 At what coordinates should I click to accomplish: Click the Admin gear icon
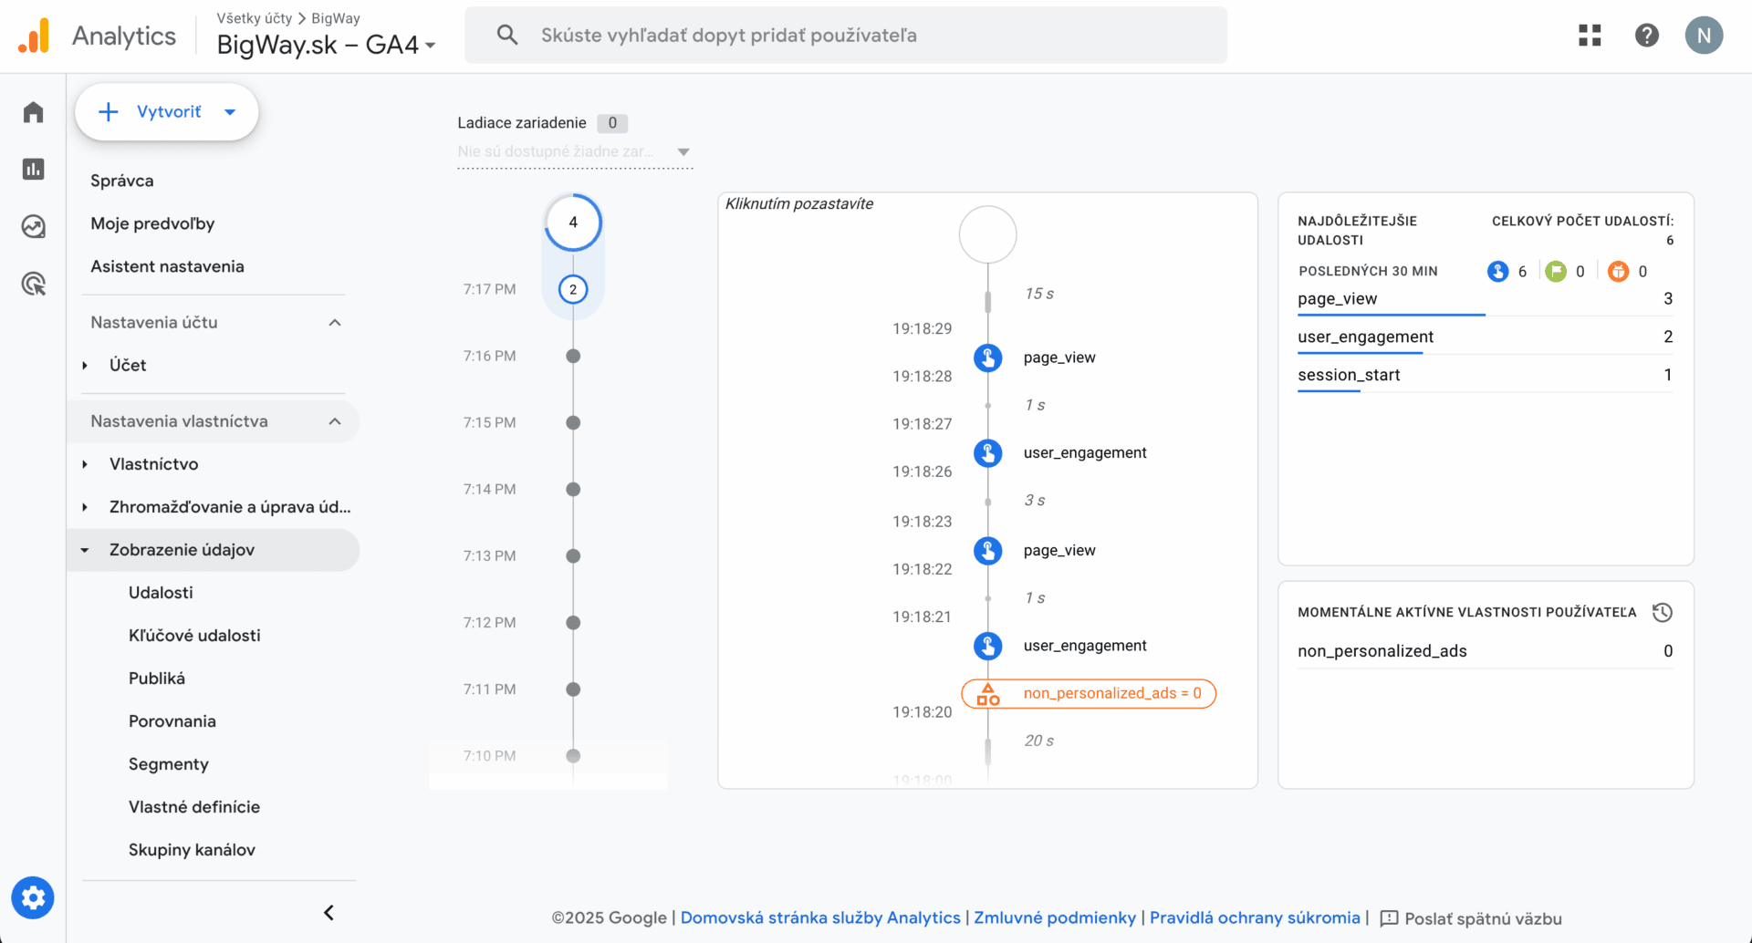[33, 898]
